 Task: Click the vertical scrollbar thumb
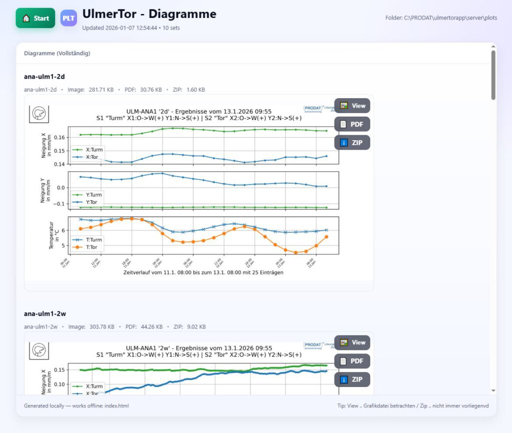[493, 75]
